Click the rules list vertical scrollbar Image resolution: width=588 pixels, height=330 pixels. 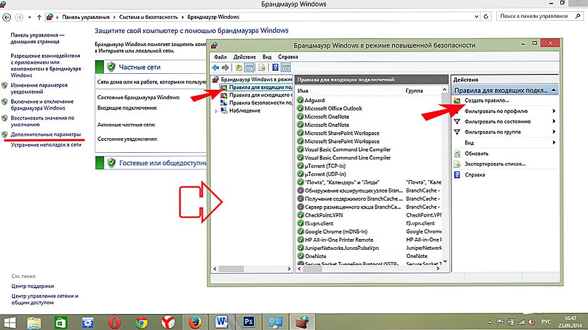point(445,176)
